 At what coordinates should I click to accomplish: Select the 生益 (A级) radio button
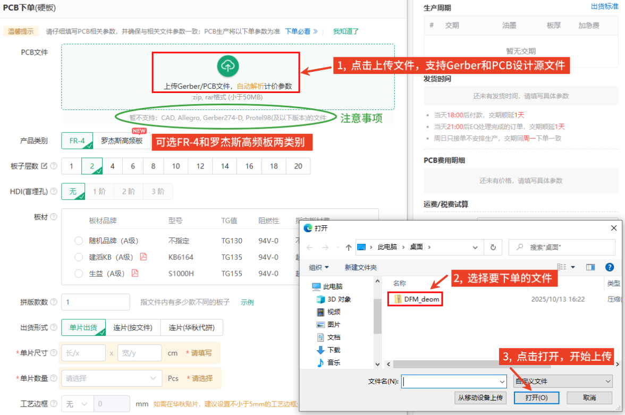(x=79, y=274)
